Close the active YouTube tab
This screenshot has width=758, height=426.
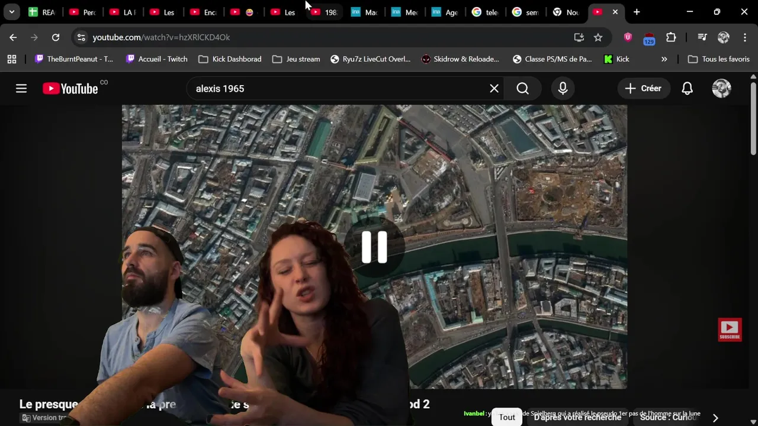click(615, 12)
